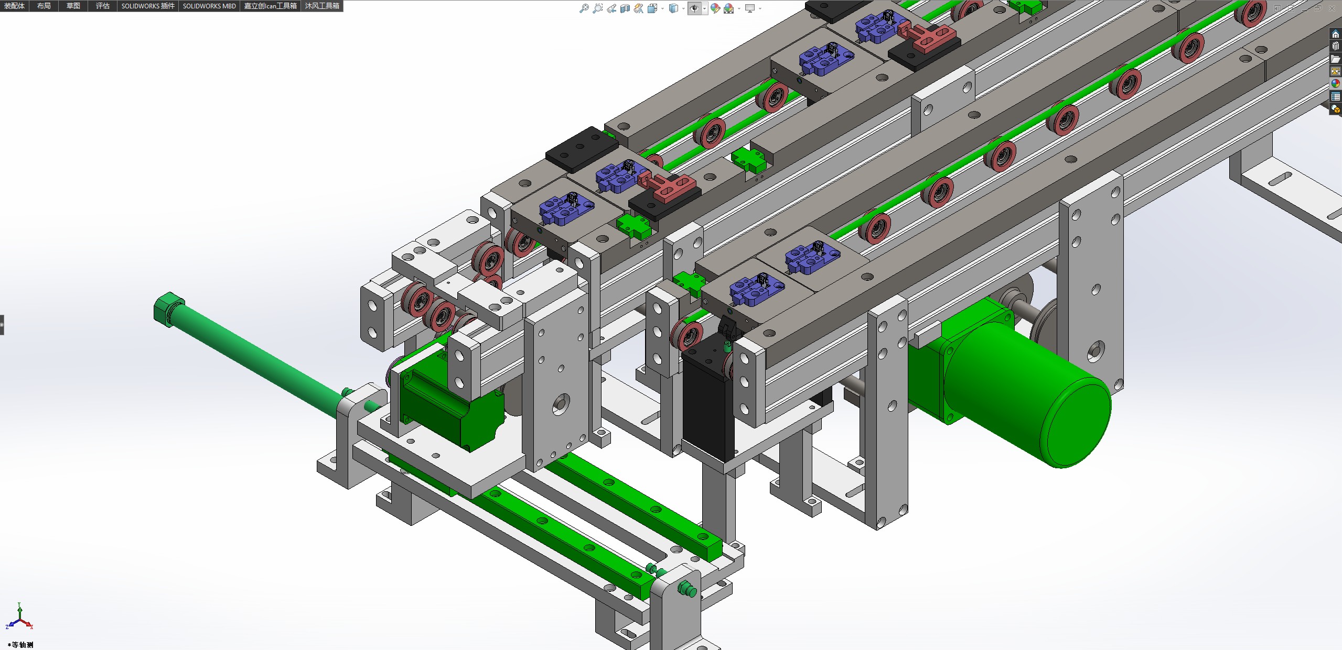Expand the View Orientation dropdown arrow
This screenshot has height=650, width=1342.
[x=662, y=8]
